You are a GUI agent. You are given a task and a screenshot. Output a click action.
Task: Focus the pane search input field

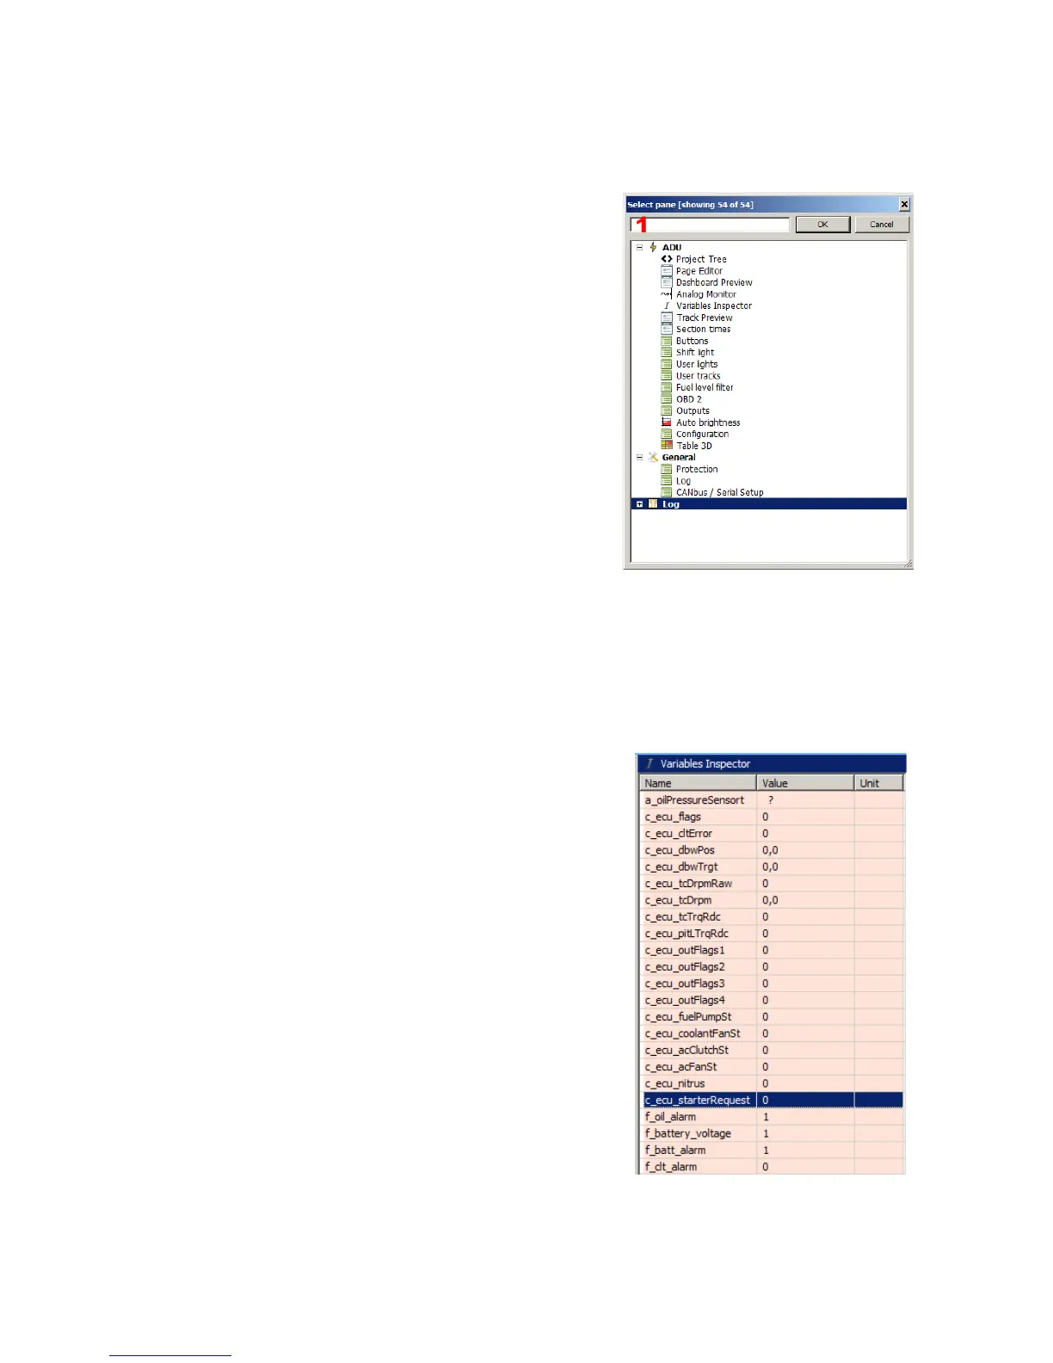(710, 225)
